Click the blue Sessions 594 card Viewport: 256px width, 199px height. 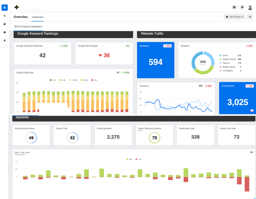tap(156, 60)
